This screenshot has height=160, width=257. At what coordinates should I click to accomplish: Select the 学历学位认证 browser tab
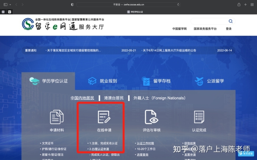point(135,12)
